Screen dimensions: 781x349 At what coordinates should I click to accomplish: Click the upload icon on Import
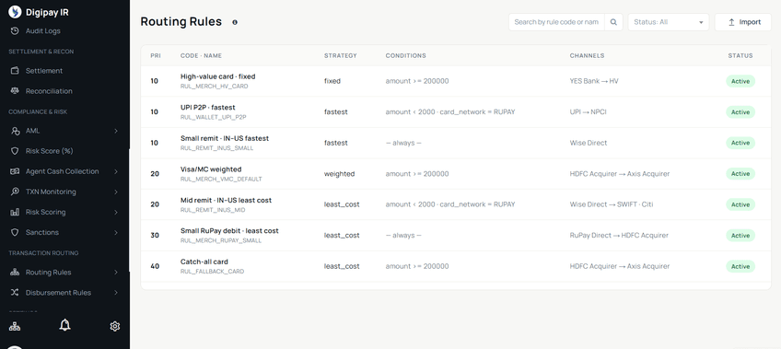[731, 22]
